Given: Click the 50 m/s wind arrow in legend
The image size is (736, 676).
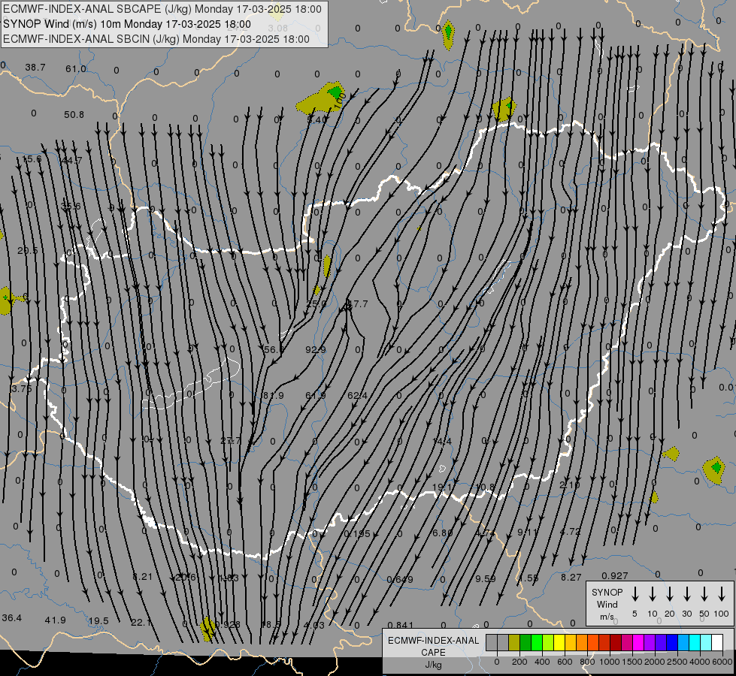Looking at the screenshot, I should 704,594.
